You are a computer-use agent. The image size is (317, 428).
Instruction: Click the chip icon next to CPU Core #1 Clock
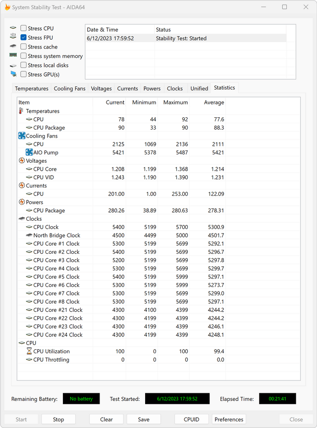(29, 243)
